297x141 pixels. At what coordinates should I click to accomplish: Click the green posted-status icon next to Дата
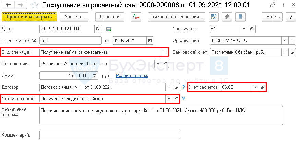click(109, 29)
